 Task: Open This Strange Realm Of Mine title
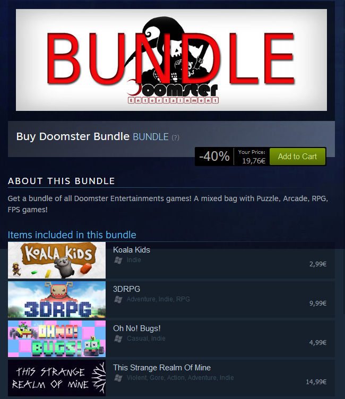point(162,368)
